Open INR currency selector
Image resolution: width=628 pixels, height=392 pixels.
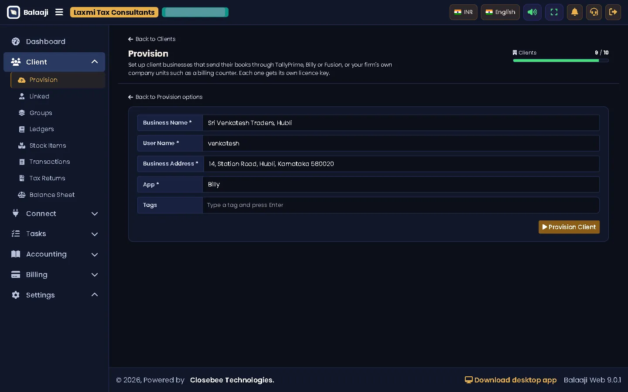pos(463,12)
